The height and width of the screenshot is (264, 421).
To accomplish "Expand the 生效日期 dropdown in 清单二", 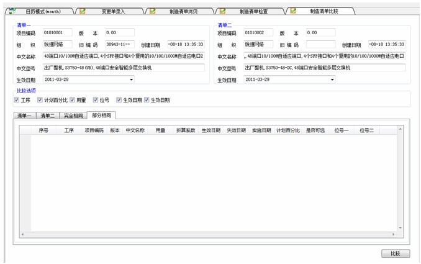I will point(332,80).
